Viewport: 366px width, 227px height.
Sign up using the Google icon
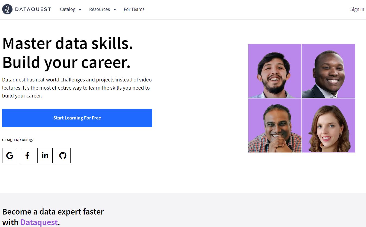click(x=9, y=155)
